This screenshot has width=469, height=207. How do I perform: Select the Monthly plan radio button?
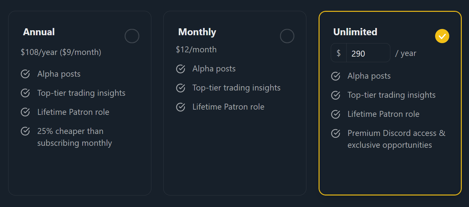[287, 36]
